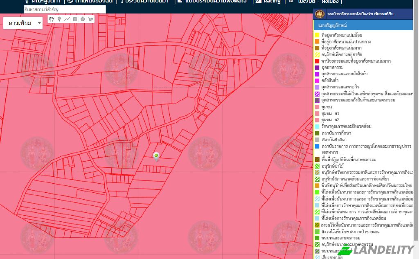Select the circle drawing tool
Screen dimensions: 419x259
pos(83,19)
